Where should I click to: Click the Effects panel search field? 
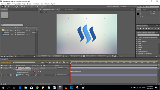(x=148, y=35)
